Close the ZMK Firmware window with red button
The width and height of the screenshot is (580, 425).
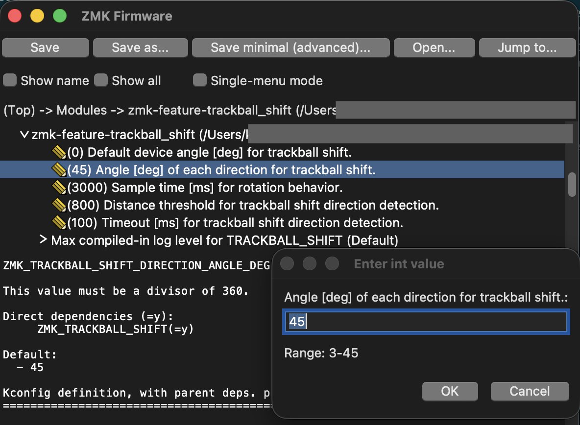[x=15, y=16]
